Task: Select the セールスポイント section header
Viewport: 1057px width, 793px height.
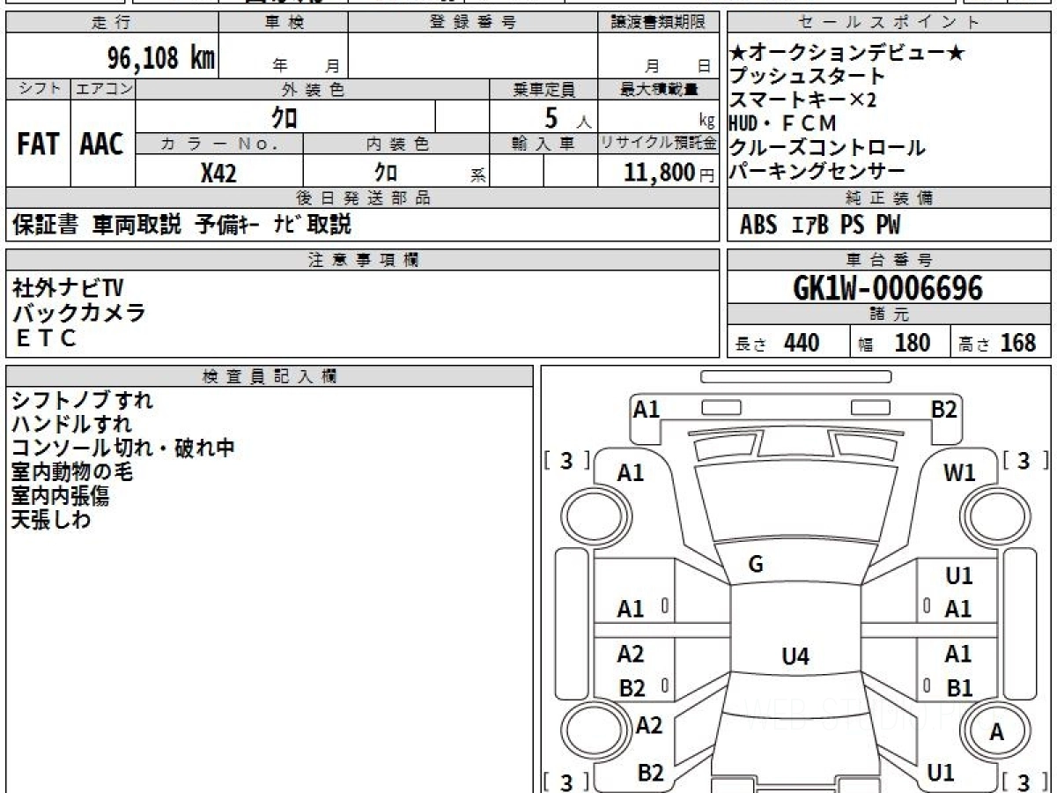Action: (x=890, y=23)
